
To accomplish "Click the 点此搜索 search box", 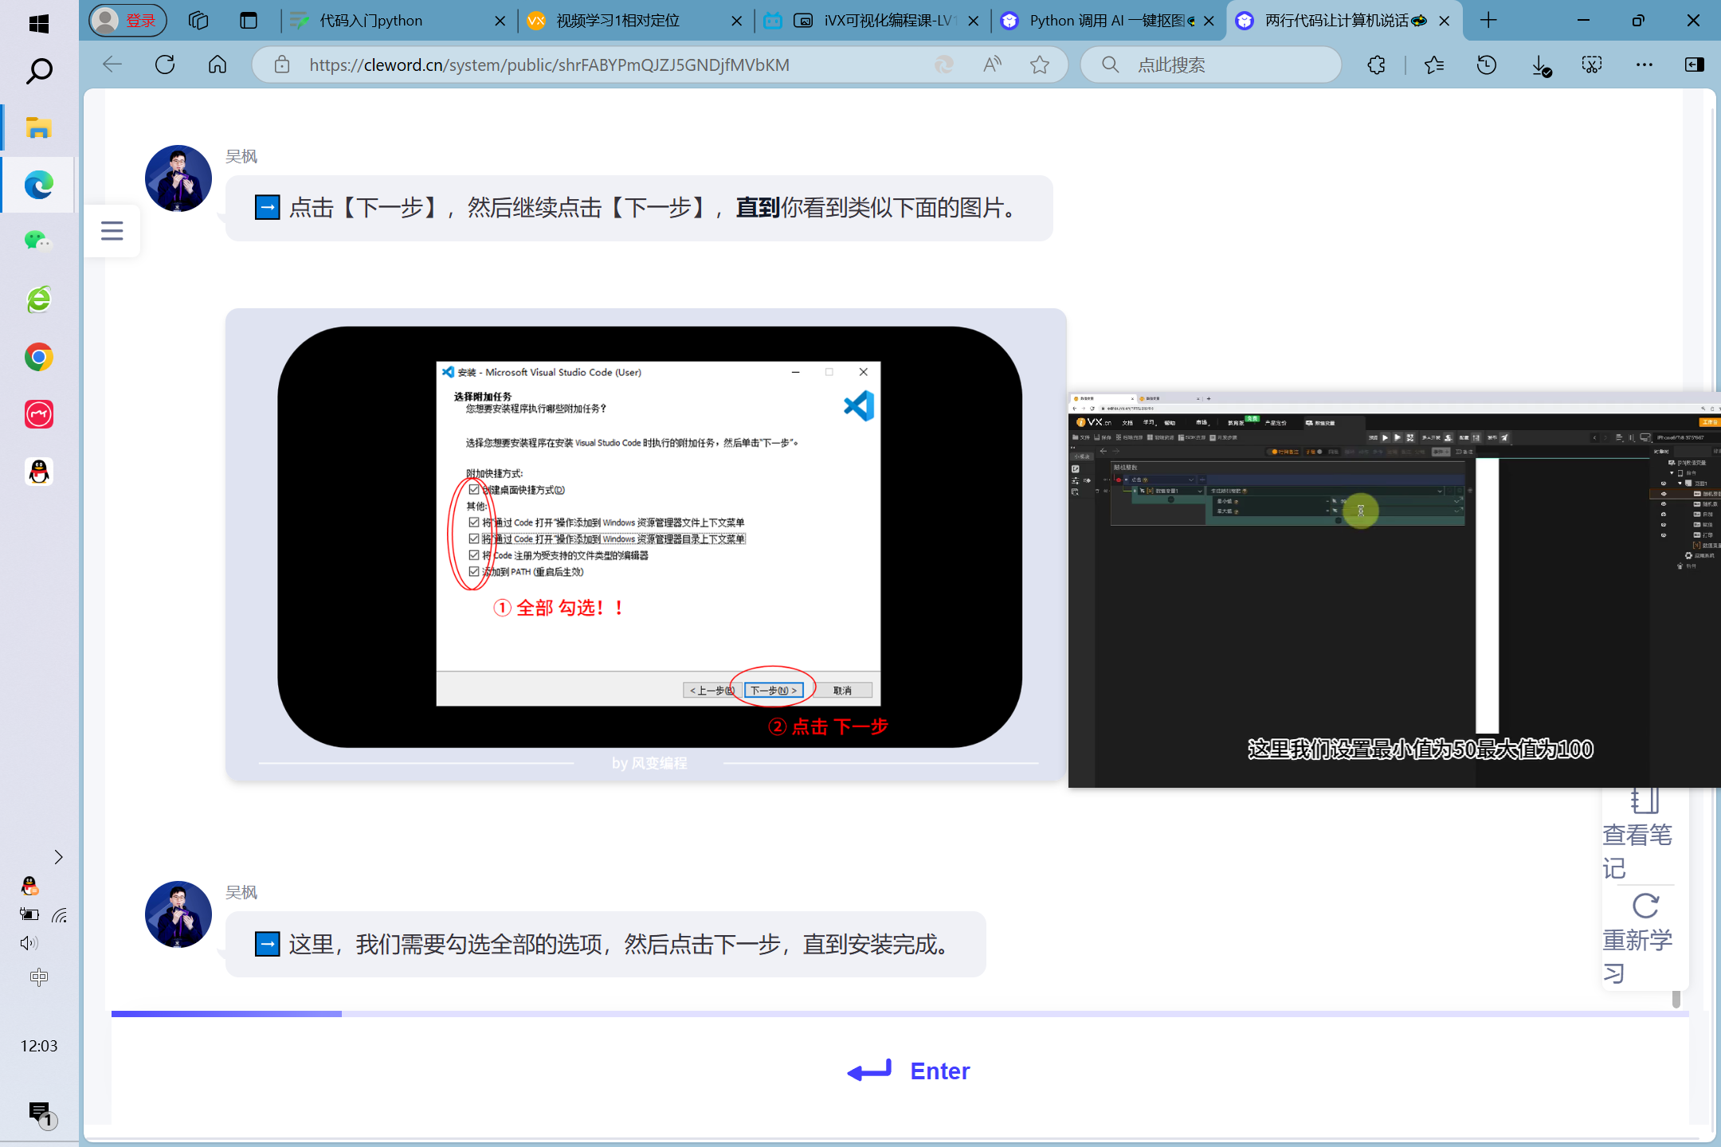I will [x=1211, y=65].
